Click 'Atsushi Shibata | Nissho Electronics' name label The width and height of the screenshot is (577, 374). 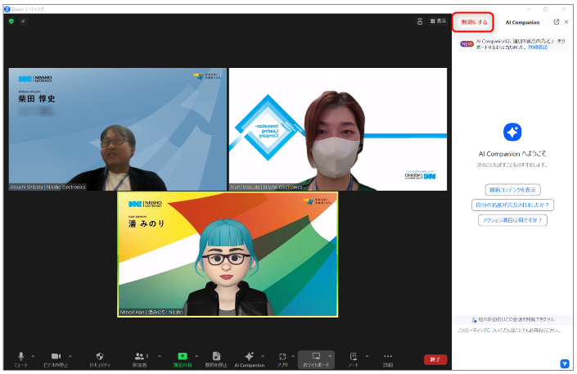47,187
